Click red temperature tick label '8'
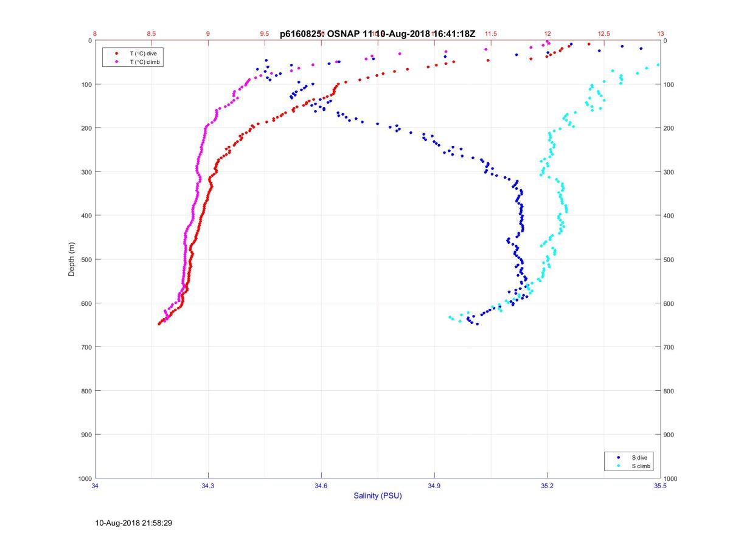Image resolution: width=730 pixels, height=538 pixels. [95, 34]
